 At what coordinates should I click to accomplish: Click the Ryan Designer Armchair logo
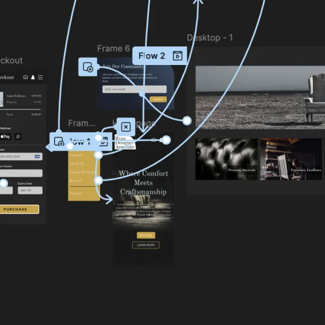tap(125, 142)
